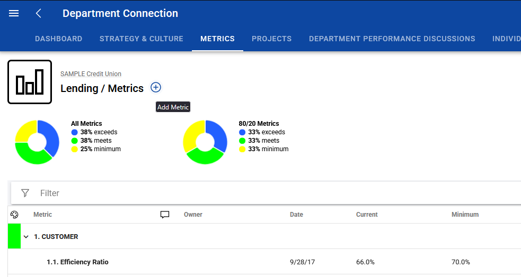This screenshot has height=277, width=521.
Task: Click the green status swatch for CUSTOMER
Action: (x=14, y=236)
